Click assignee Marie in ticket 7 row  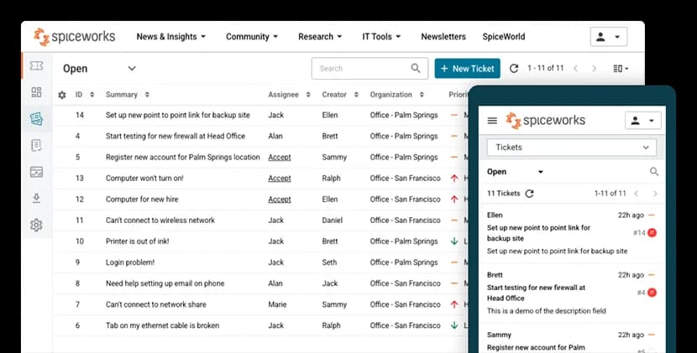[x=277, y=304]
